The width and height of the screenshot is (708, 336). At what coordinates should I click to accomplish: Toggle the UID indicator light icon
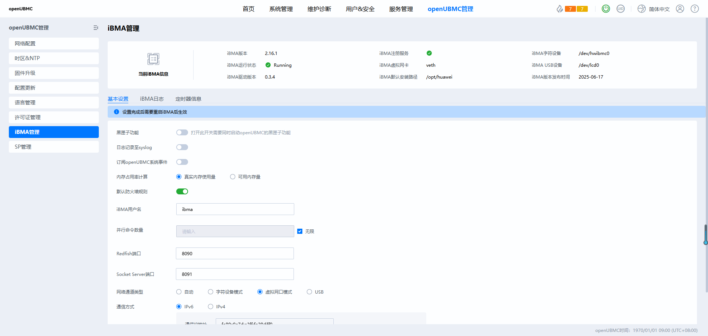tap(621, 9)
